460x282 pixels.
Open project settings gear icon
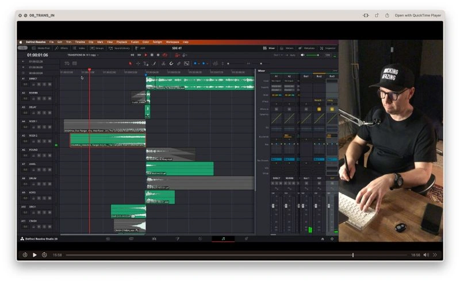point(332,239)
